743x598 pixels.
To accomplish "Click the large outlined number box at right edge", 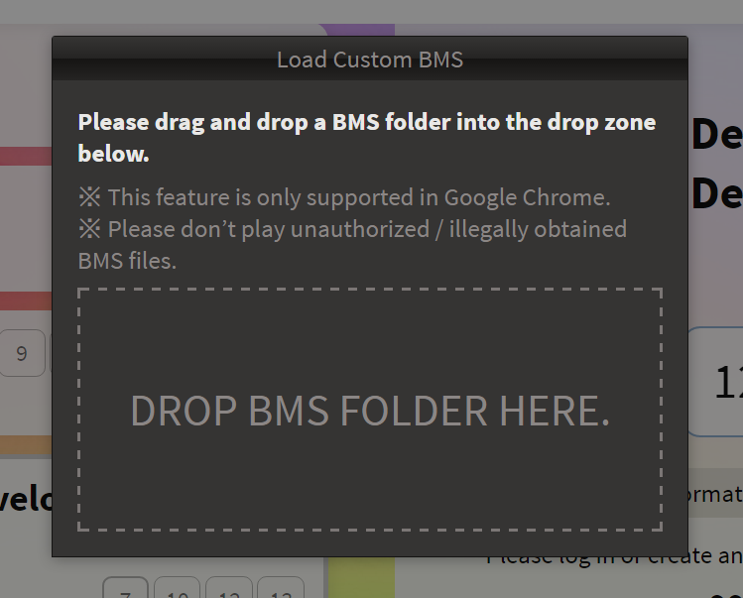I will [x=715, y=382].
